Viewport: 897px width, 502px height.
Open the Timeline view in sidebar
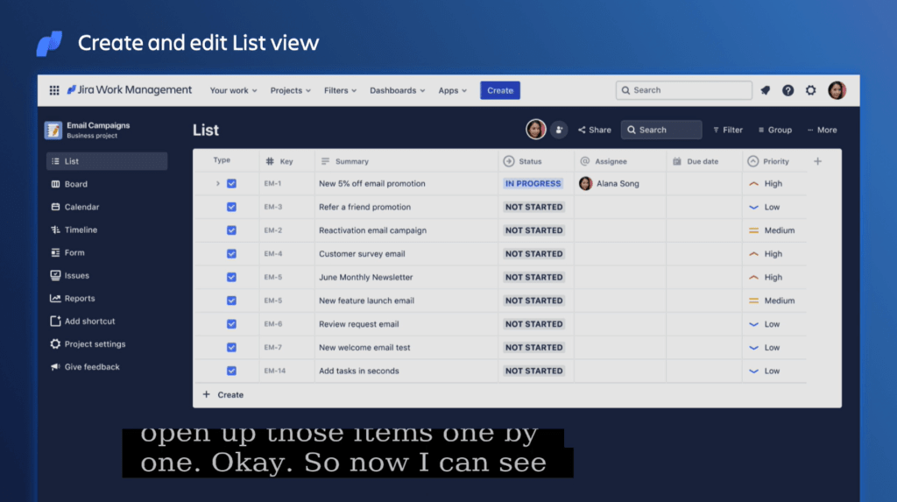(81, 230)
